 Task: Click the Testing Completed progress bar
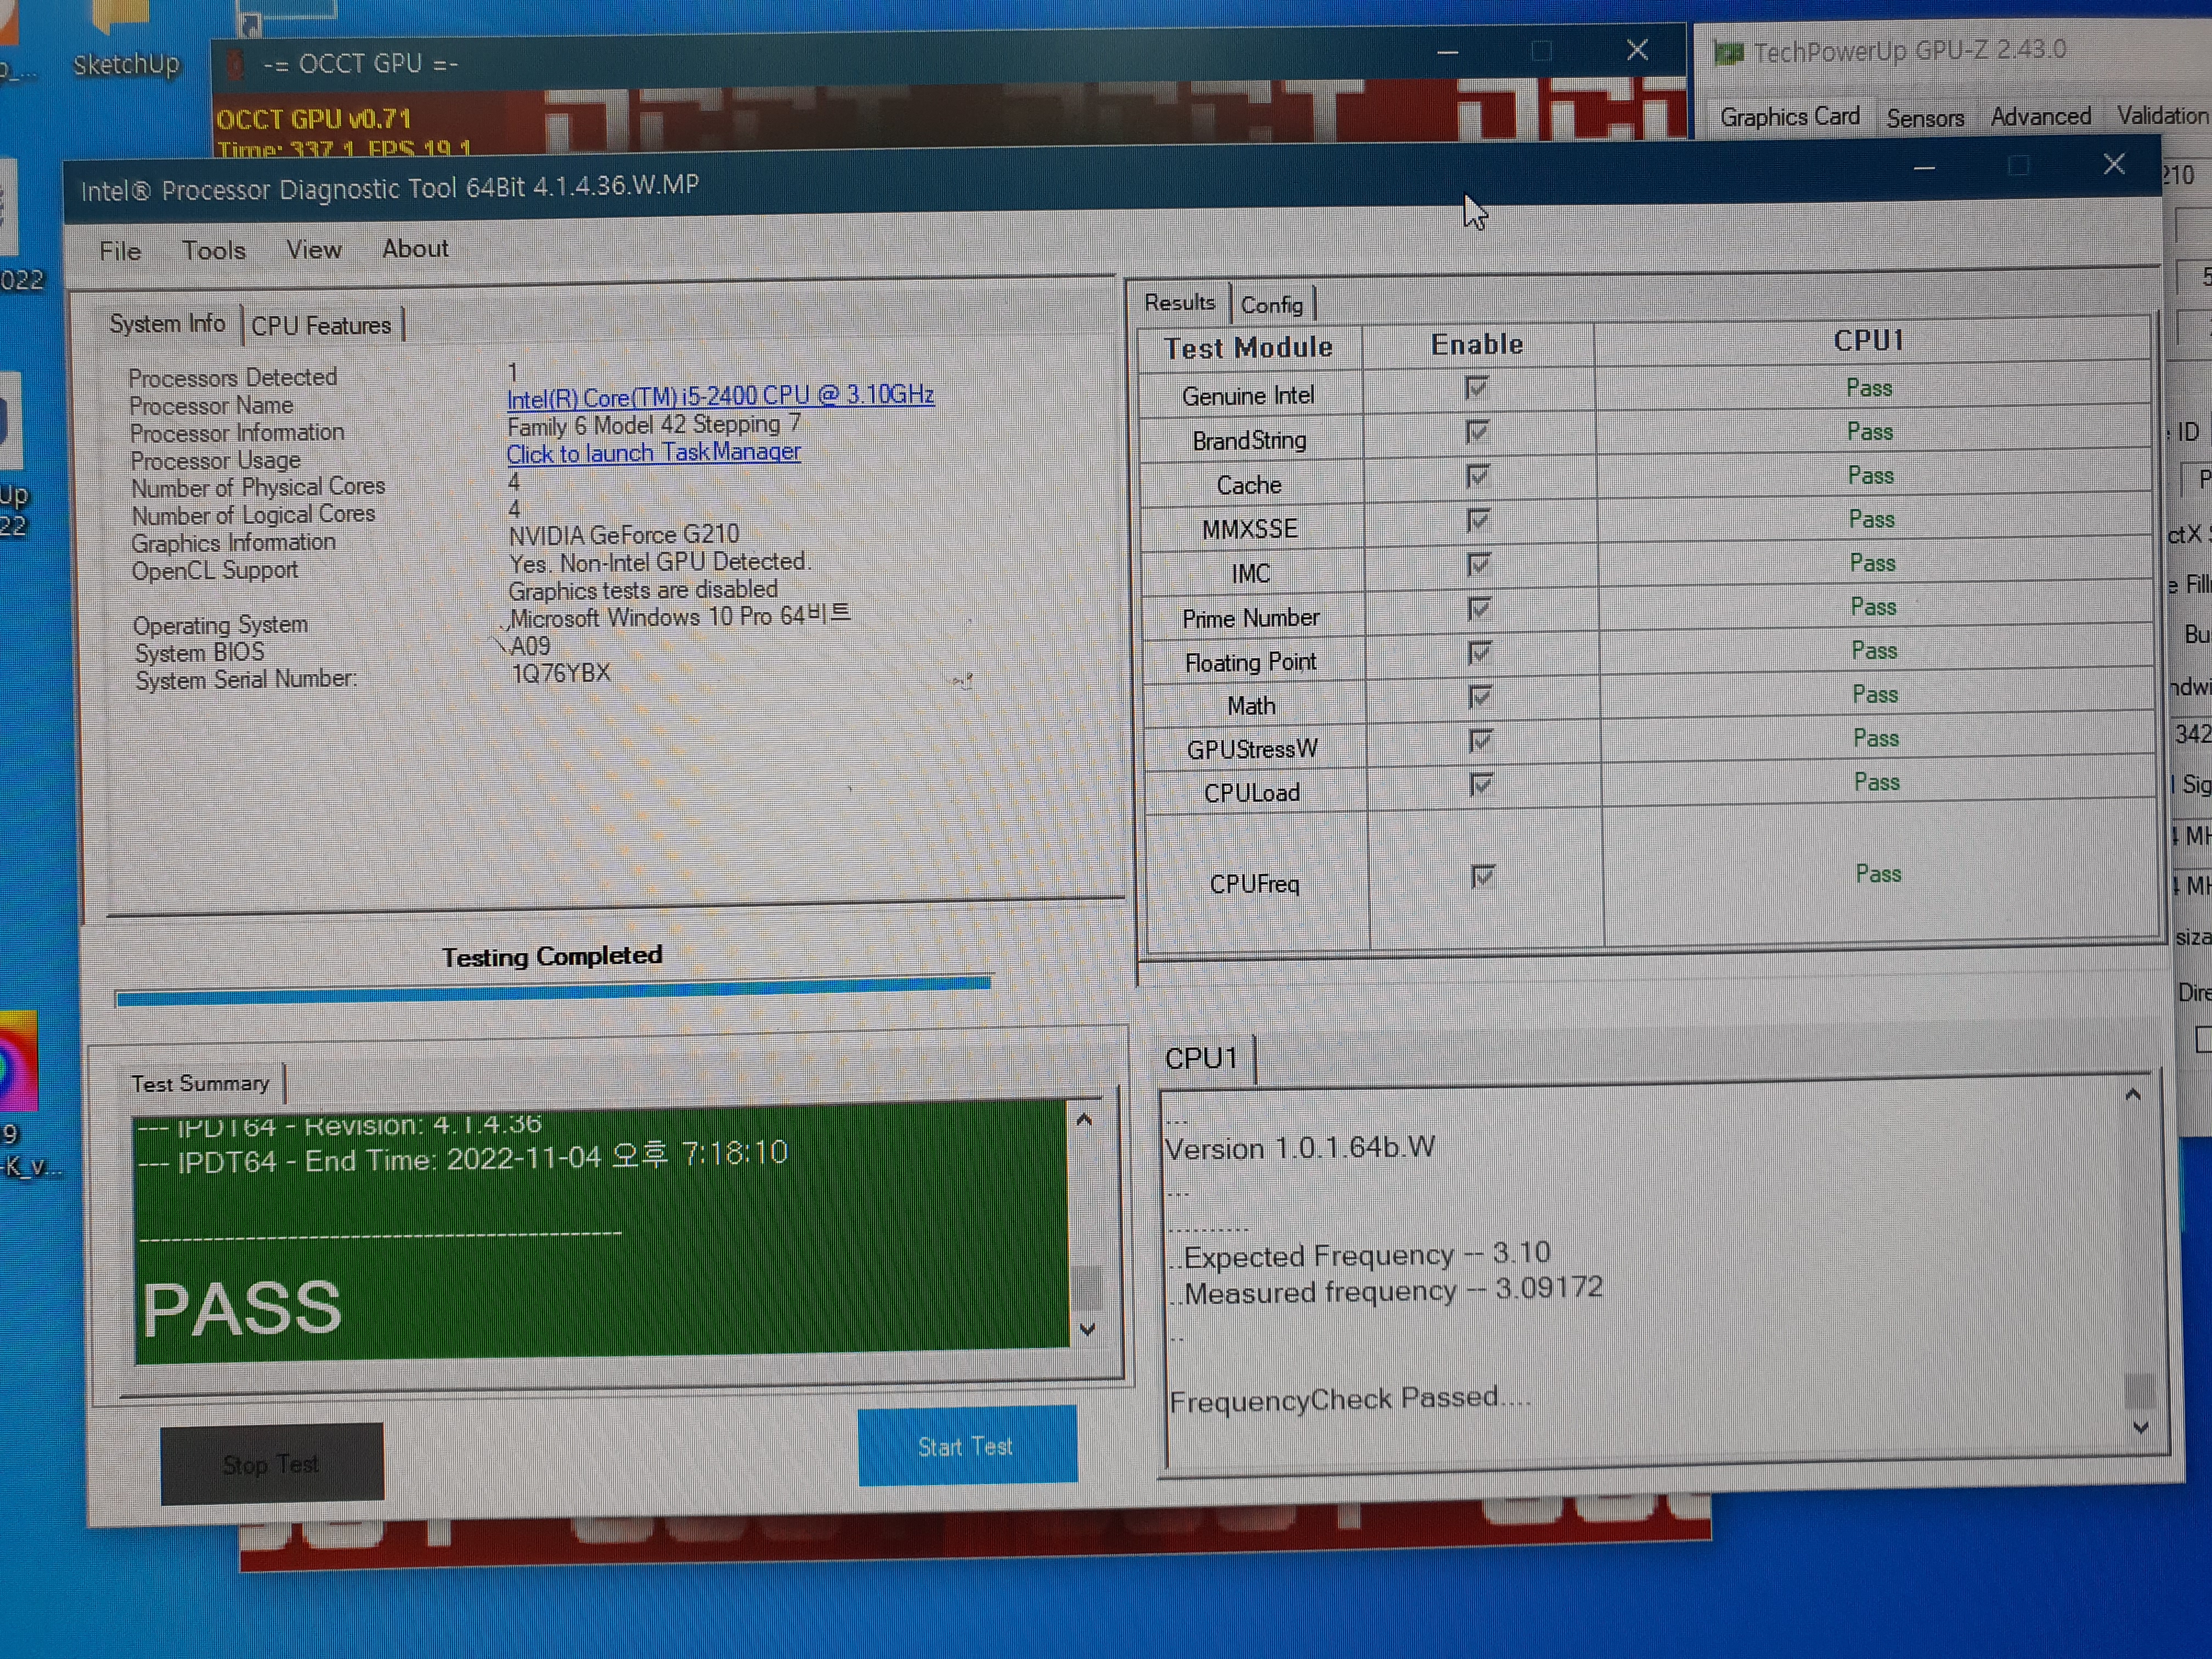(x=553, y=992)
